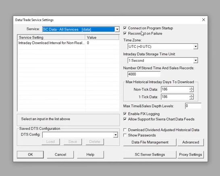Close the Data/Trade Service Settings dialog
Viewport: 220px width, 176px height.
pos(203,20)
